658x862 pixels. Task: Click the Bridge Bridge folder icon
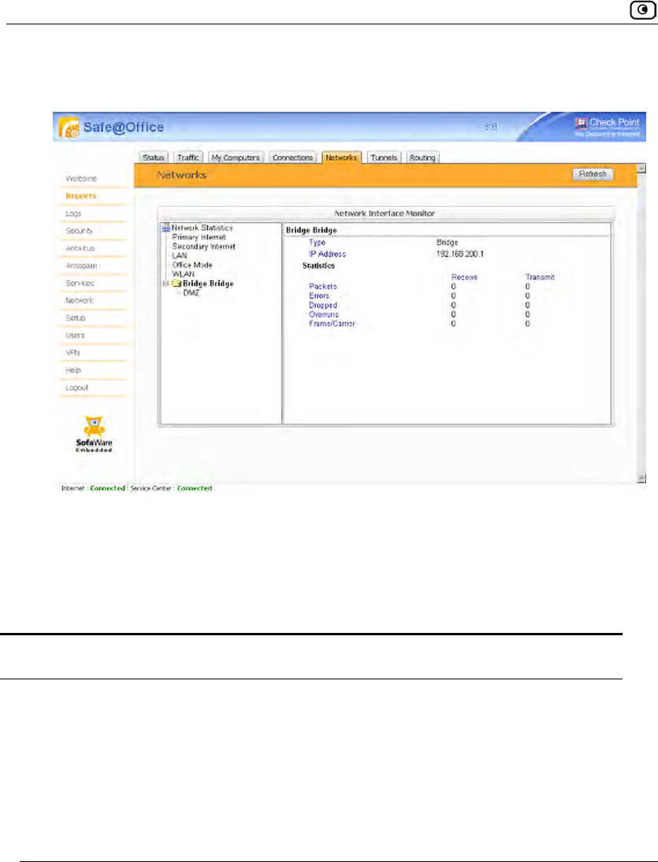pyautogui.click(x=176, y=283)
